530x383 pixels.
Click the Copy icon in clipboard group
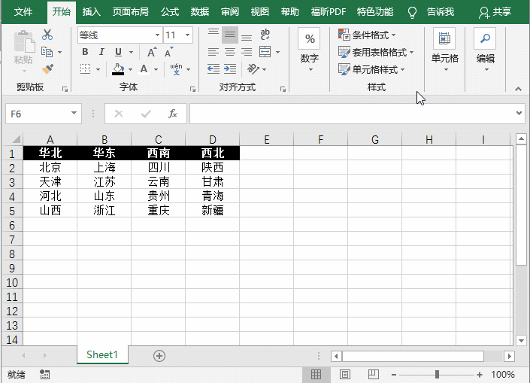point(47,52)
